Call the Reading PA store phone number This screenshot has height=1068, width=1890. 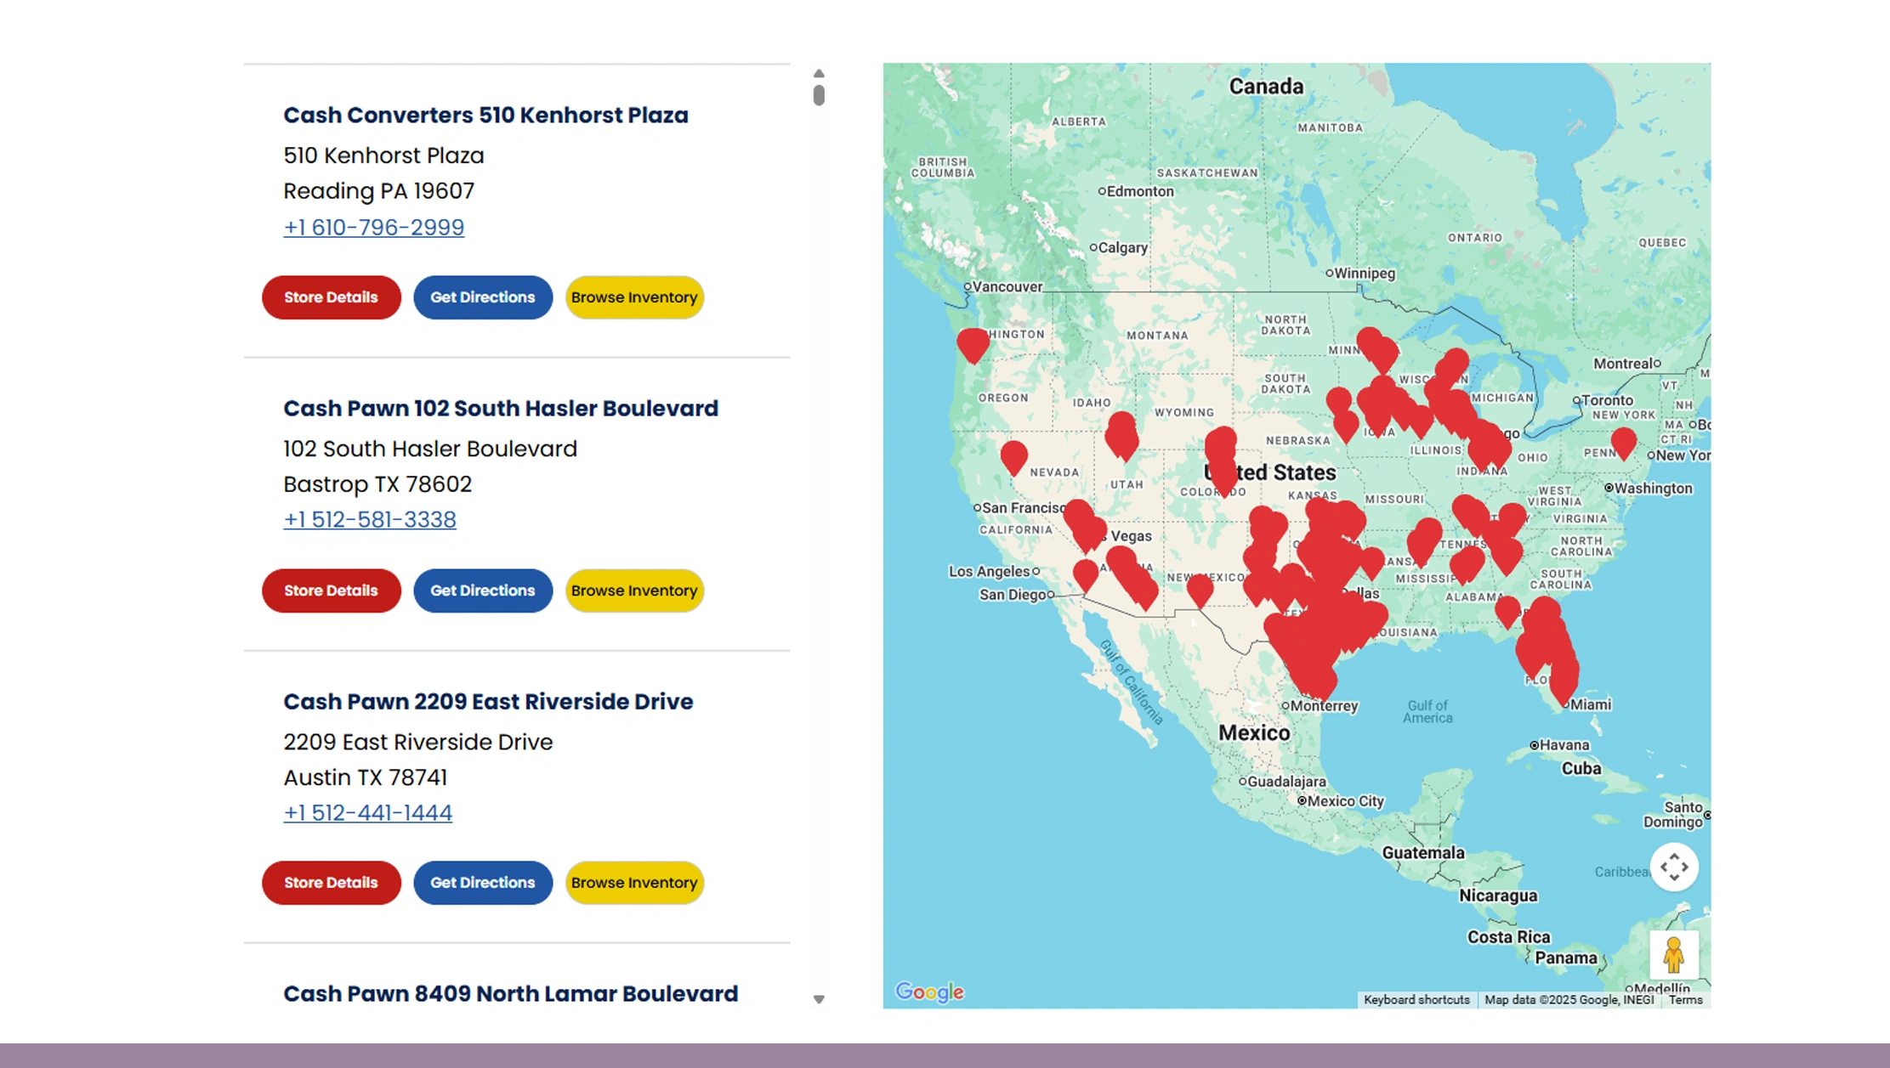coord(373,228)
